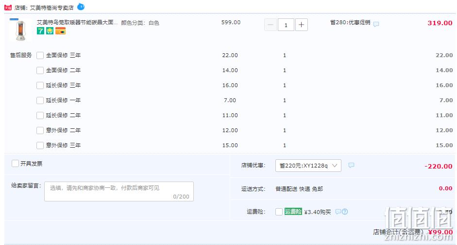Open the 省220元:XY1228q coupon dropdown
The width and height of the screenshot is (457, 245).
[x=308, y=166]
